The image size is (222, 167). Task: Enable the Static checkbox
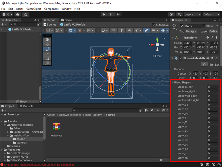click(204, 26)
